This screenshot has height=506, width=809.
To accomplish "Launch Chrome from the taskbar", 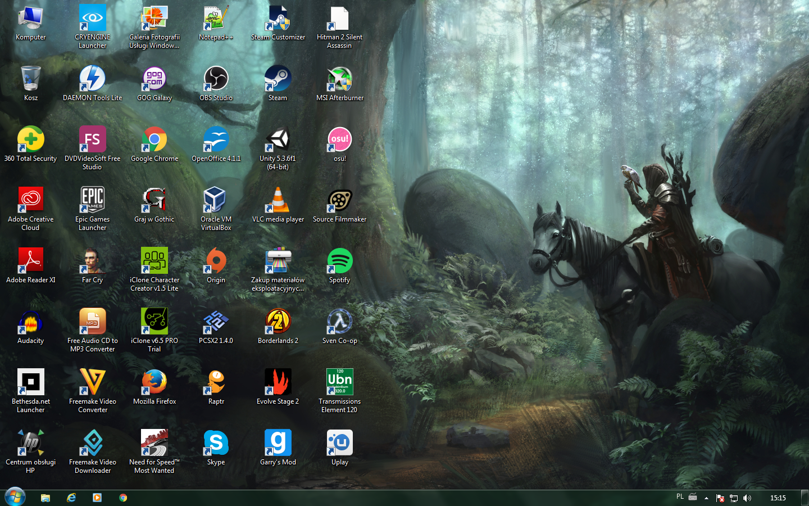I will tap(123, 498).
